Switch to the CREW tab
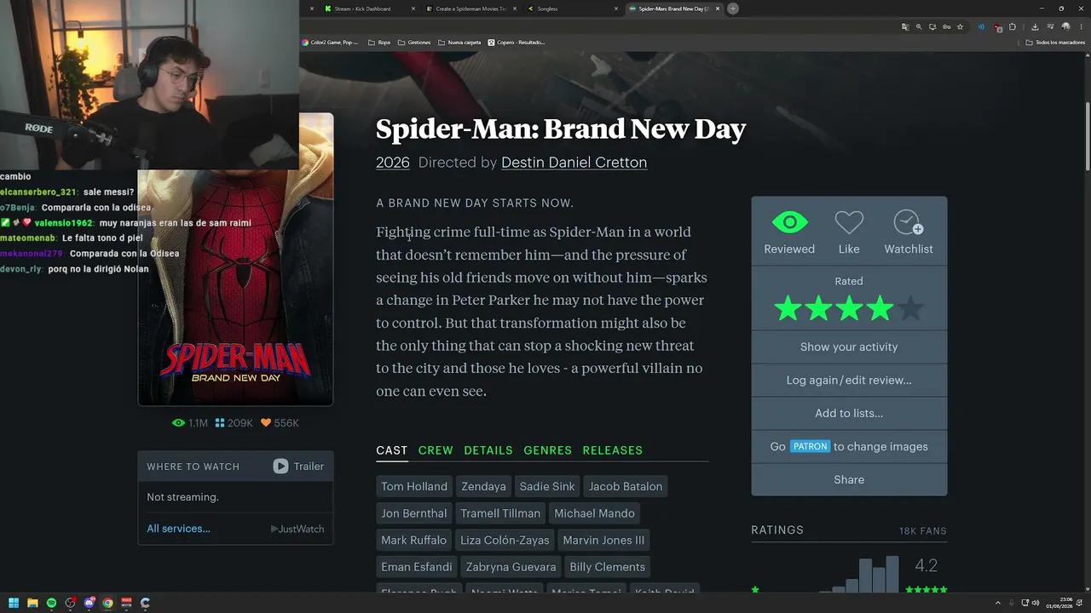The image size is (1091, 613). (x=436, y=450)
